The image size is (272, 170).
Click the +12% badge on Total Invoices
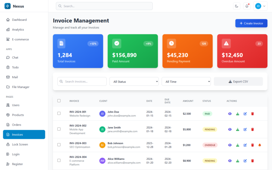pos(93,44)
